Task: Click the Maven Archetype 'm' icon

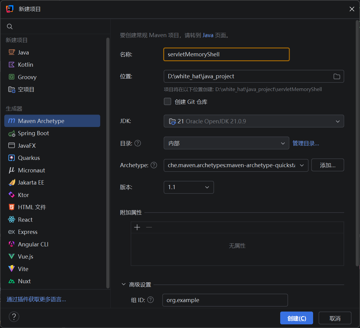Action: (x=12, y=121)
